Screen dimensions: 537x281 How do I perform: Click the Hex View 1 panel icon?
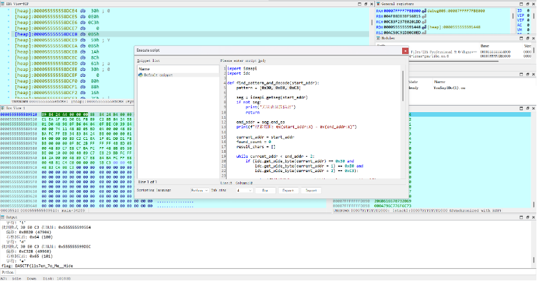[x=3, y=108]
